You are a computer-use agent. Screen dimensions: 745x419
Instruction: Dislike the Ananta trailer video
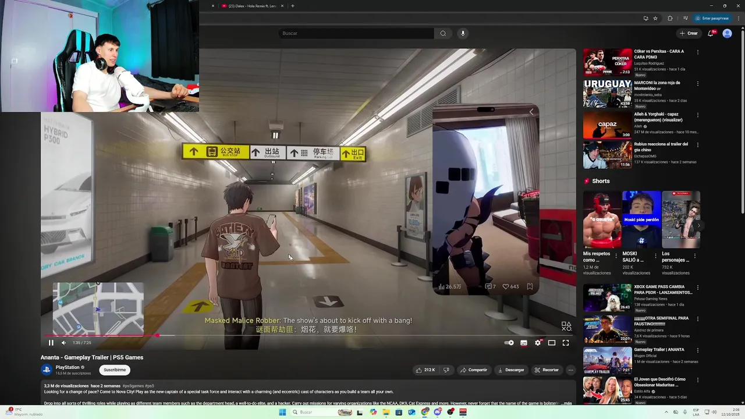pyautogui.click(x=446, y=370)
